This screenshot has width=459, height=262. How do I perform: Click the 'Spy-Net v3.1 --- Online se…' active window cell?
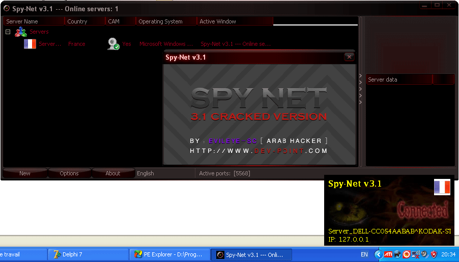pos(236,44)
